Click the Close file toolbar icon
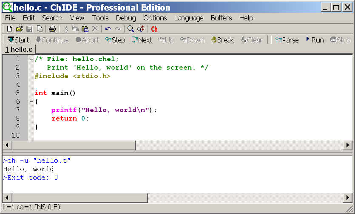Image resolution: width=355 pixels, height=214 pixels. pyautogui.click(x=40, y=29)
